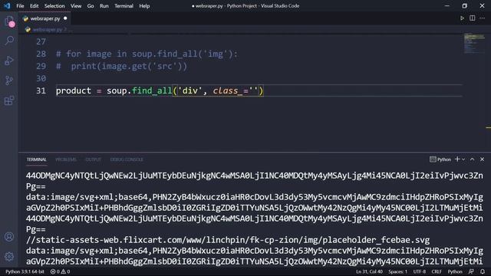The width and height of the screenshot is (491, 276).
Task: Click the VS Code logo icon
Action: (x=7, y=6)
